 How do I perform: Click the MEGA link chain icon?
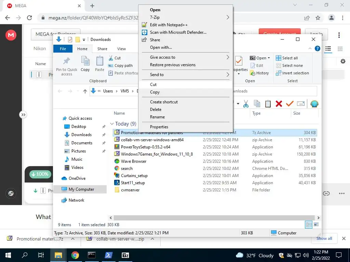click(326, 193)
